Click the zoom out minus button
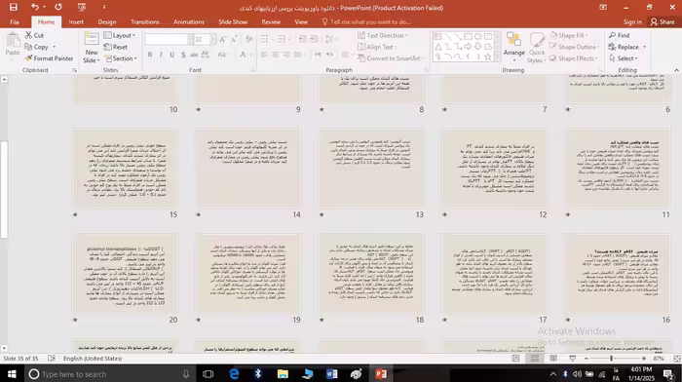Viewport: 682px width, 382px height. (587, 359)
